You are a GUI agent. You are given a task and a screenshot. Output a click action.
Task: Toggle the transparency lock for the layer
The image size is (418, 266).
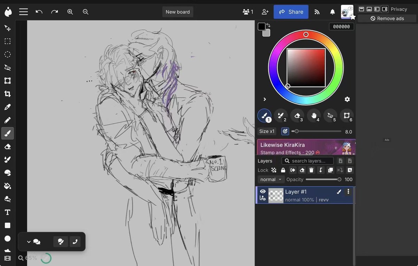tap(274, 170)
